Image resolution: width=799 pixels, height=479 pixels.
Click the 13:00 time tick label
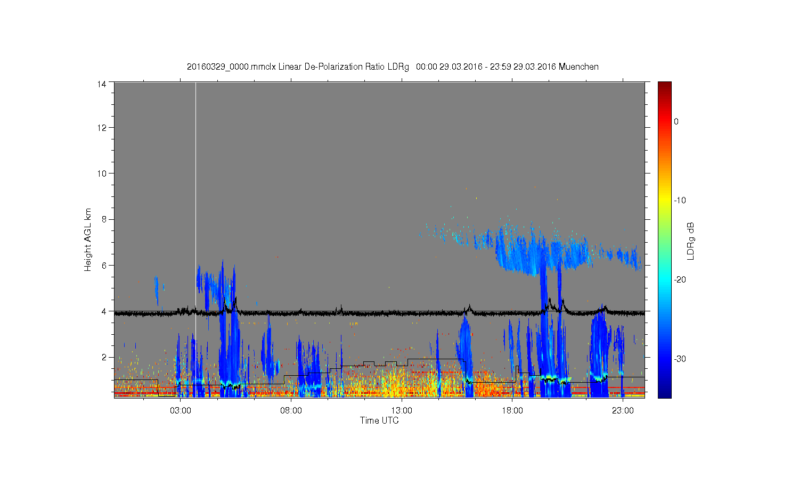point(402,411)
